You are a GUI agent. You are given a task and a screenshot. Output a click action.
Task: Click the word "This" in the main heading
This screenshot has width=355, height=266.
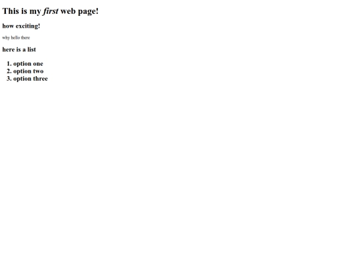[11, 11]
